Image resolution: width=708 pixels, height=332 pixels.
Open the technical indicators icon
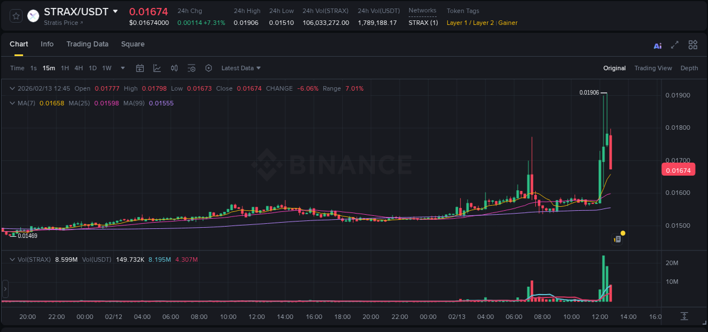tap(157, 68)
